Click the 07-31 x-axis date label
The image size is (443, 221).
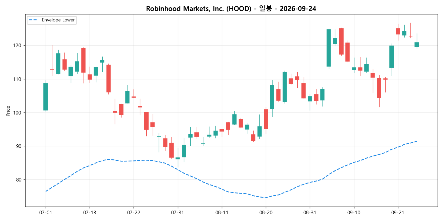click(x=178, y=213)
